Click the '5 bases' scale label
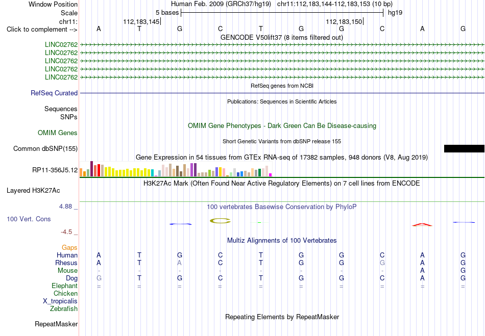This screenshot has height=336, width=485. coord(167,13)
